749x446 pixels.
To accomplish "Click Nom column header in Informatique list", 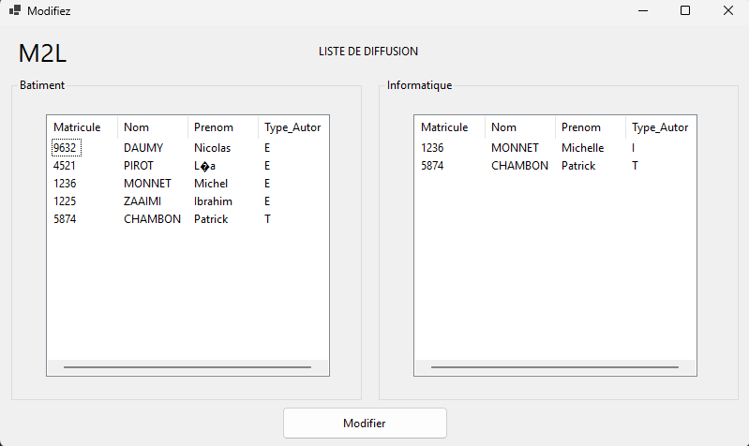I will pos(520,127).
